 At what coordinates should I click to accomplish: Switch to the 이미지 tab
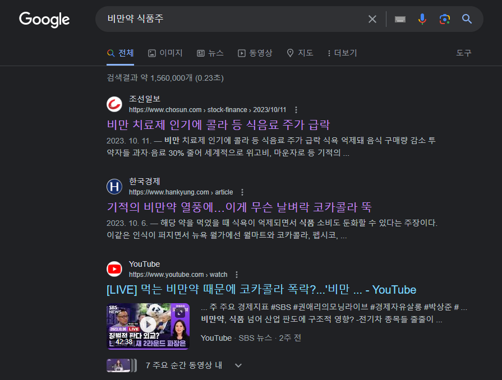[165, 53]
